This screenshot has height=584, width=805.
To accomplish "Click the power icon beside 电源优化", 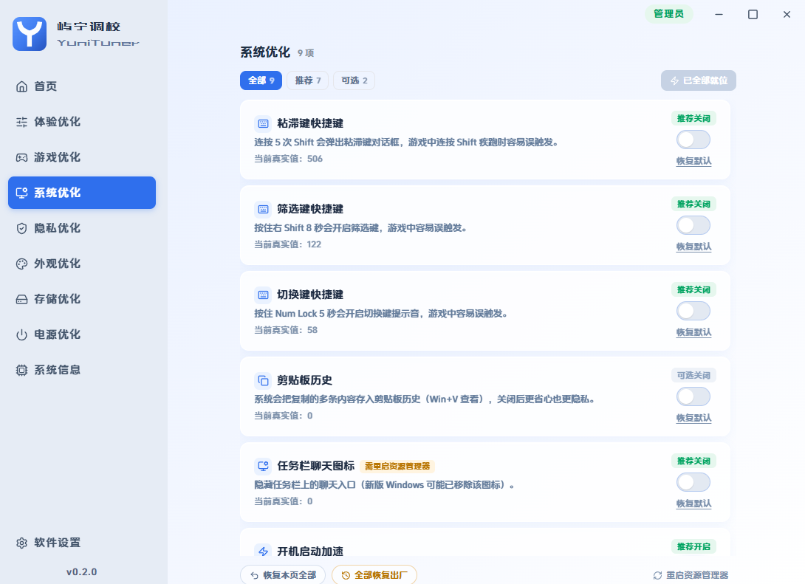I will tap(21, 334).
